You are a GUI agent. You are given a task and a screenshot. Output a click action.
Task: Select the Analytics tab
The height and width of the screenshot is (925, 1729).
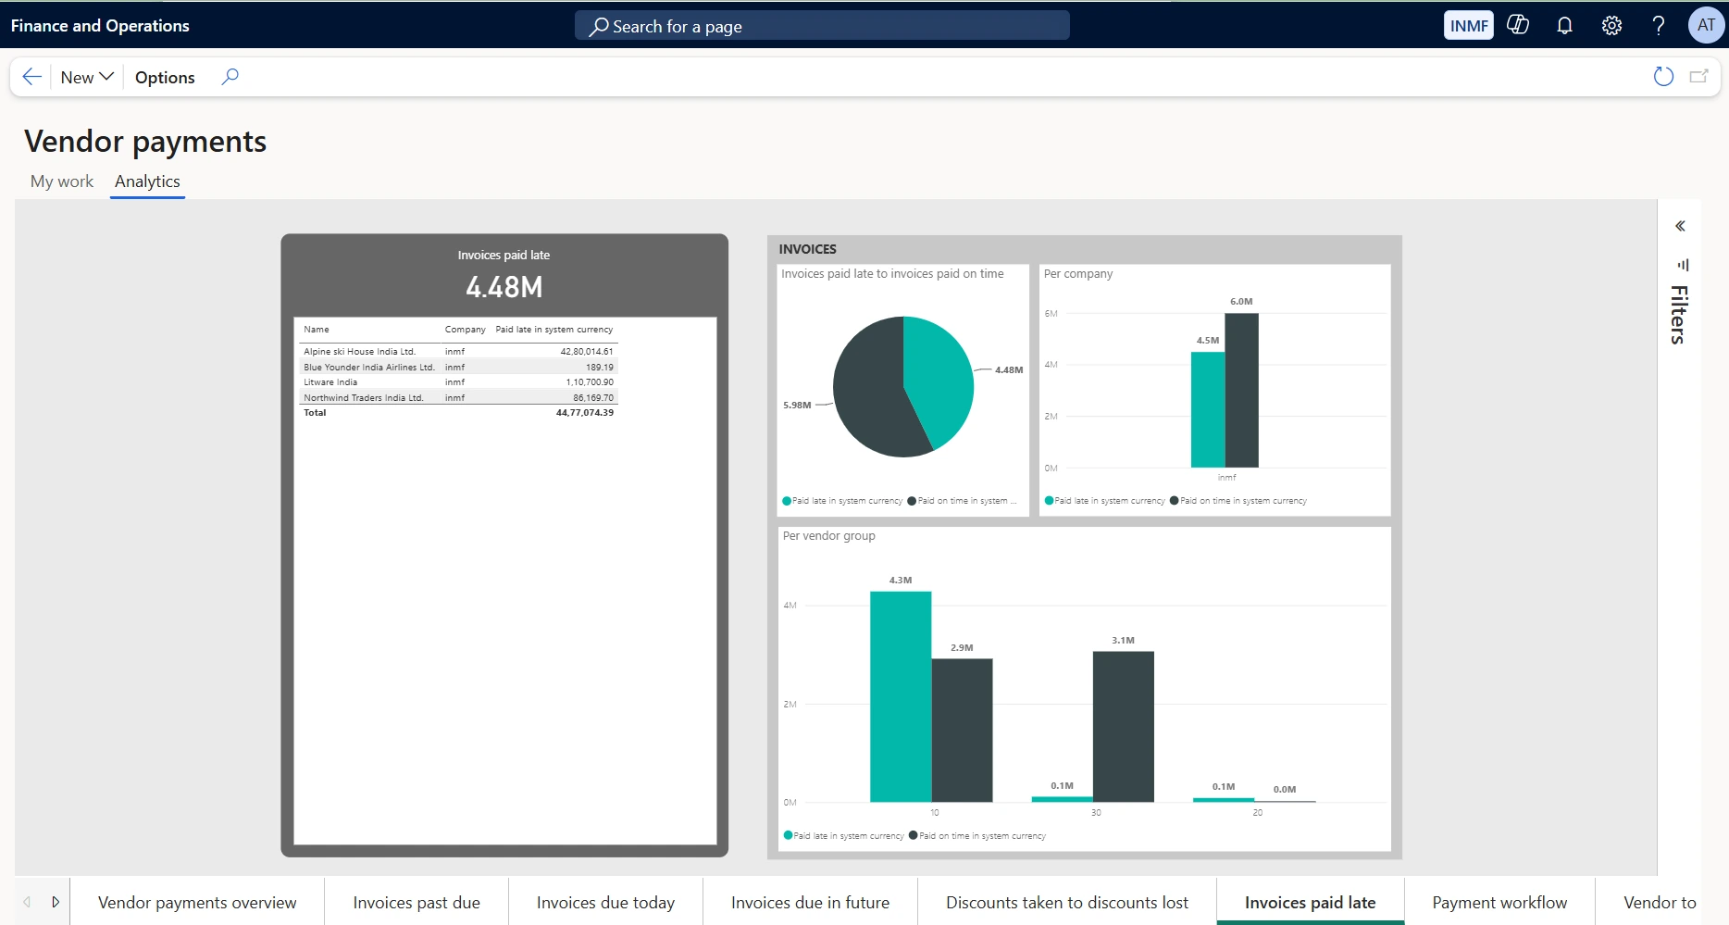point(147,181)
